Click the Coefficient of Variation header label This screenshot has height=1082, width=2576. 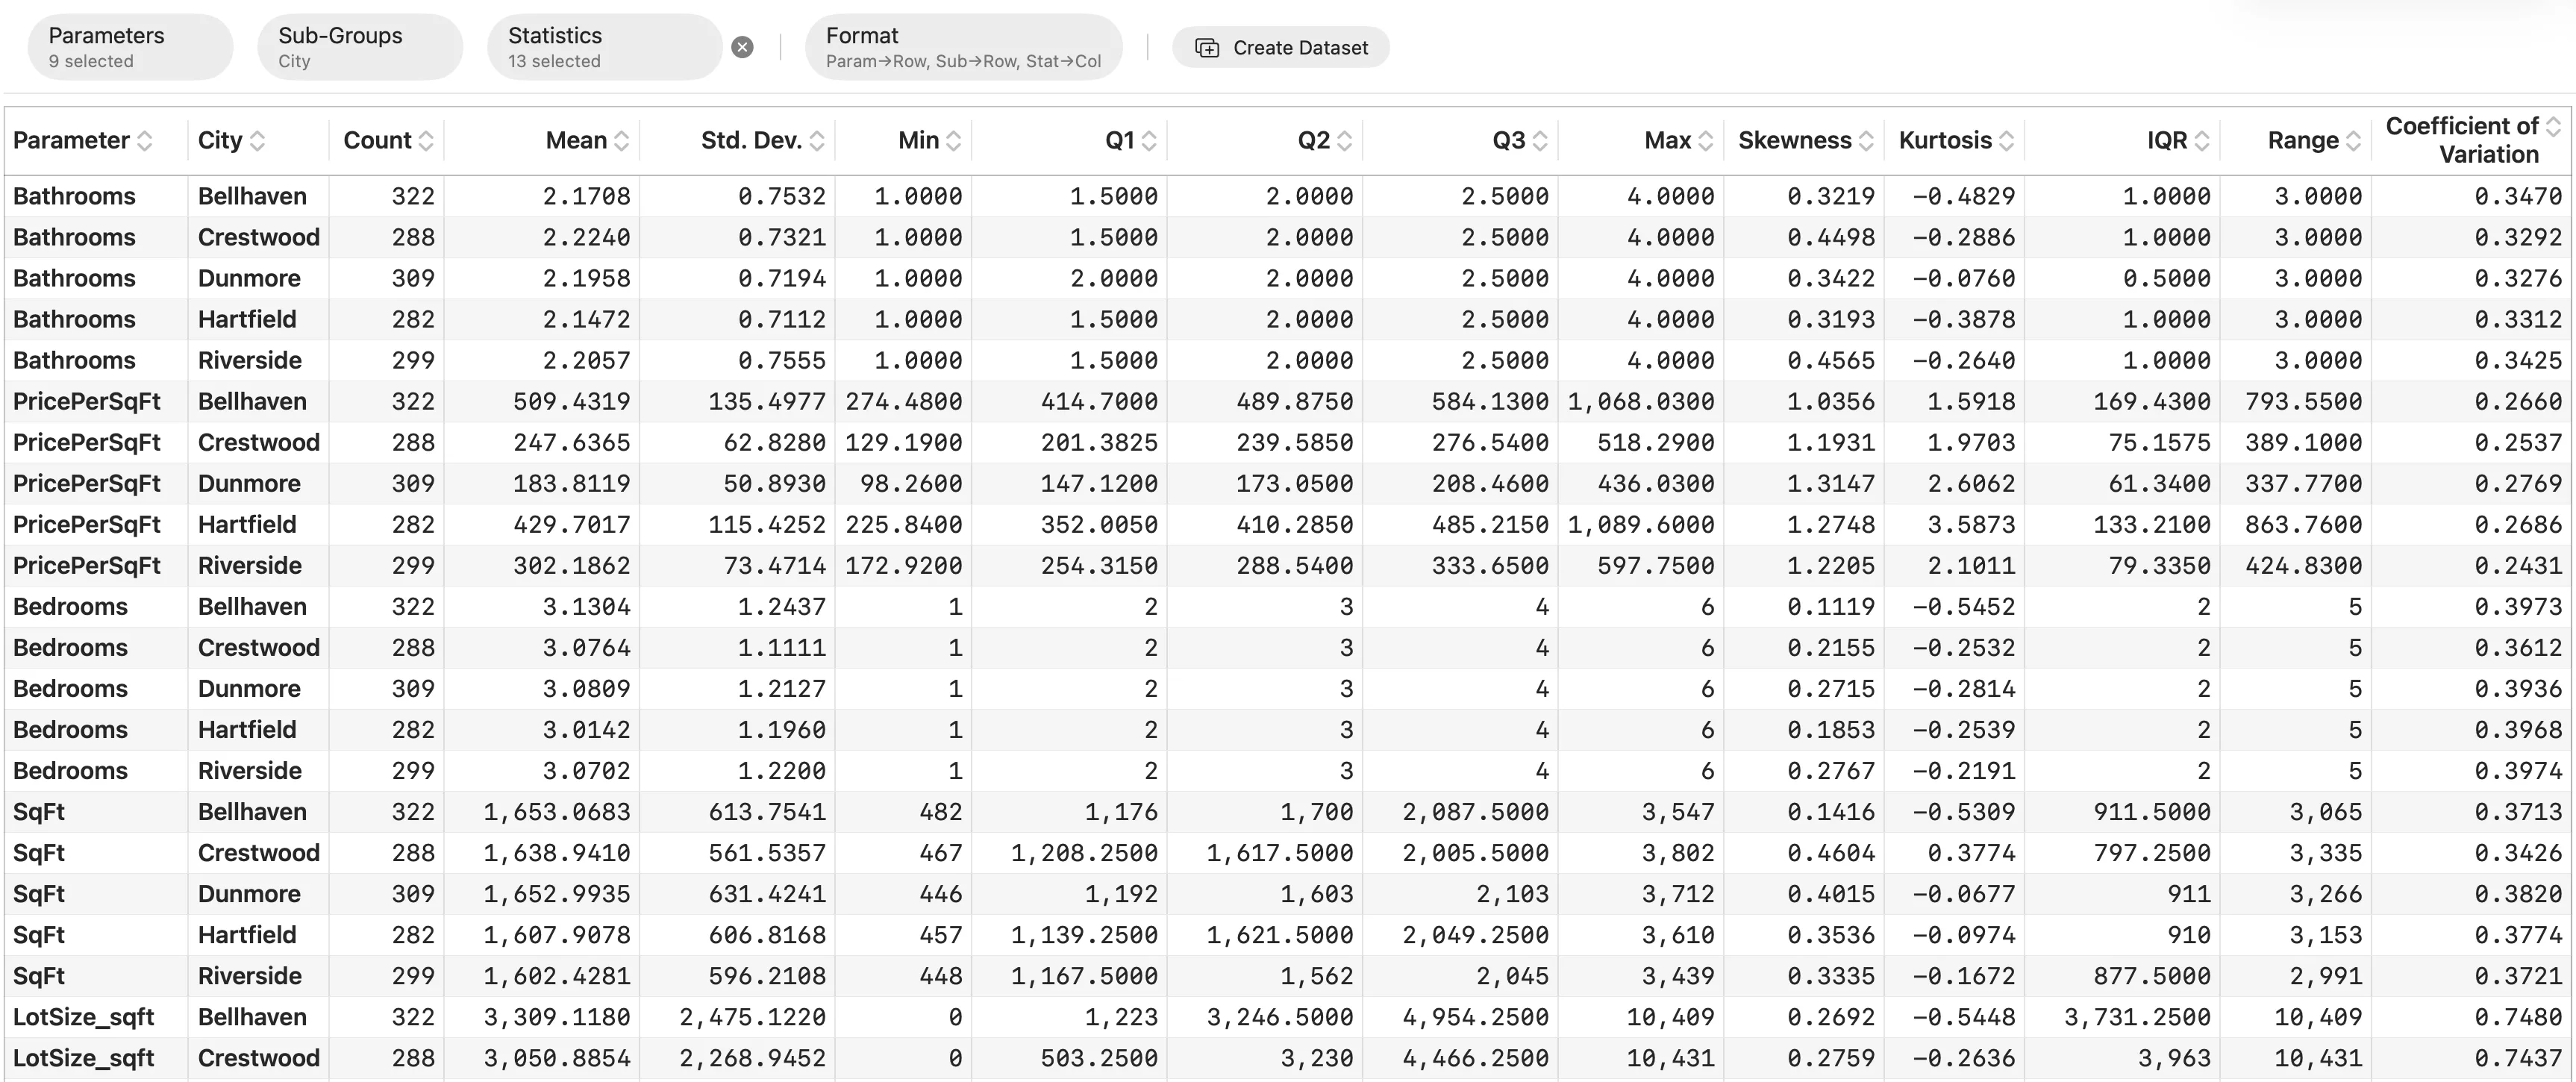(2462, 140)
